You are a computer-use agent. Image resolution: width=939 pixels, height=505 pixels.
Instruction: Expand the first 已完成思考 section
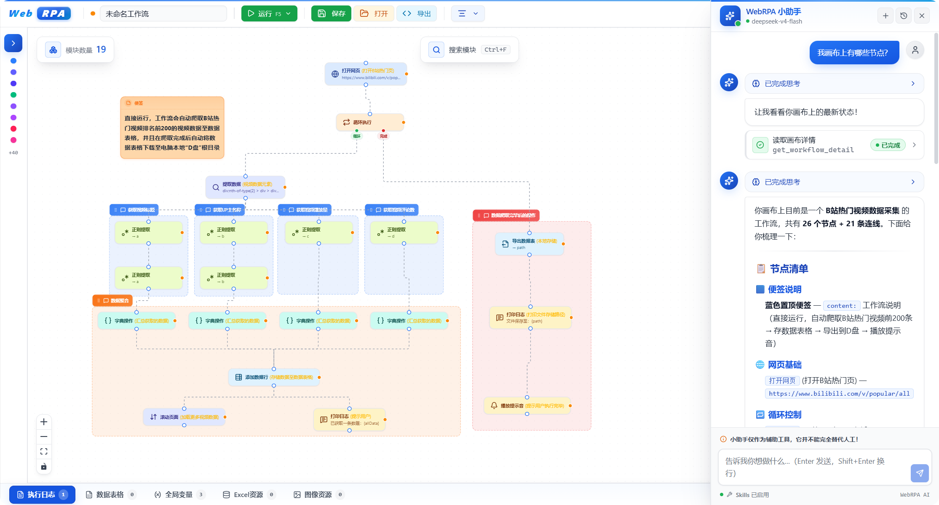pos(834,84)
